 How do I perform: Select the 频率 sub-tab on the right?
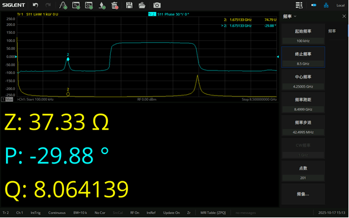tap(332, 31)
